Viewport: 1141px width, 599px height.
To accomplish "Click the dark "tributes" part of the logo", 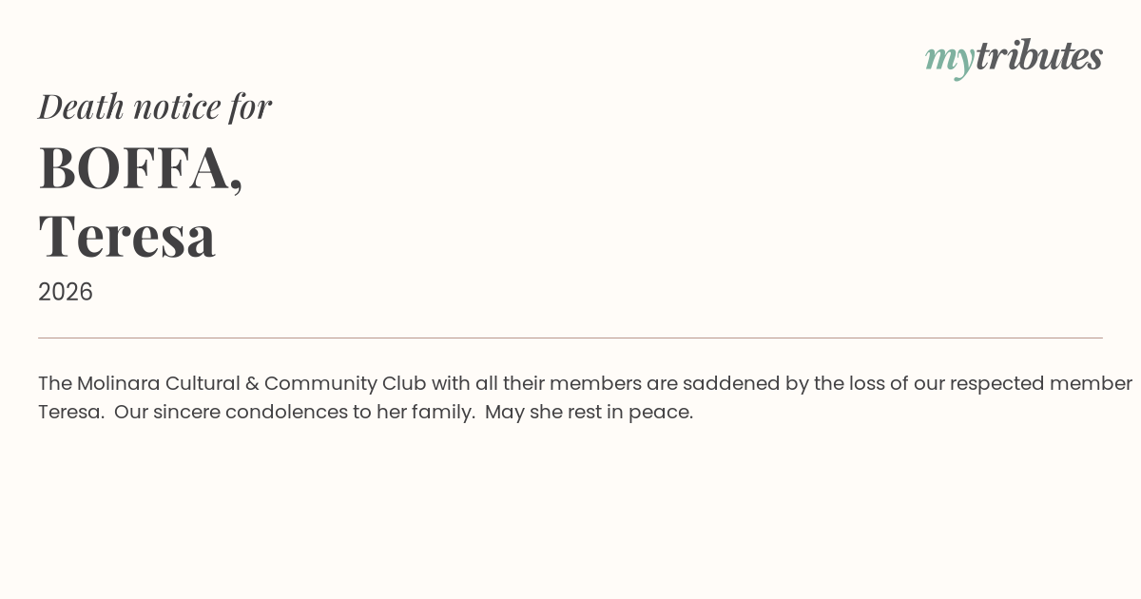I will 1038,56.
